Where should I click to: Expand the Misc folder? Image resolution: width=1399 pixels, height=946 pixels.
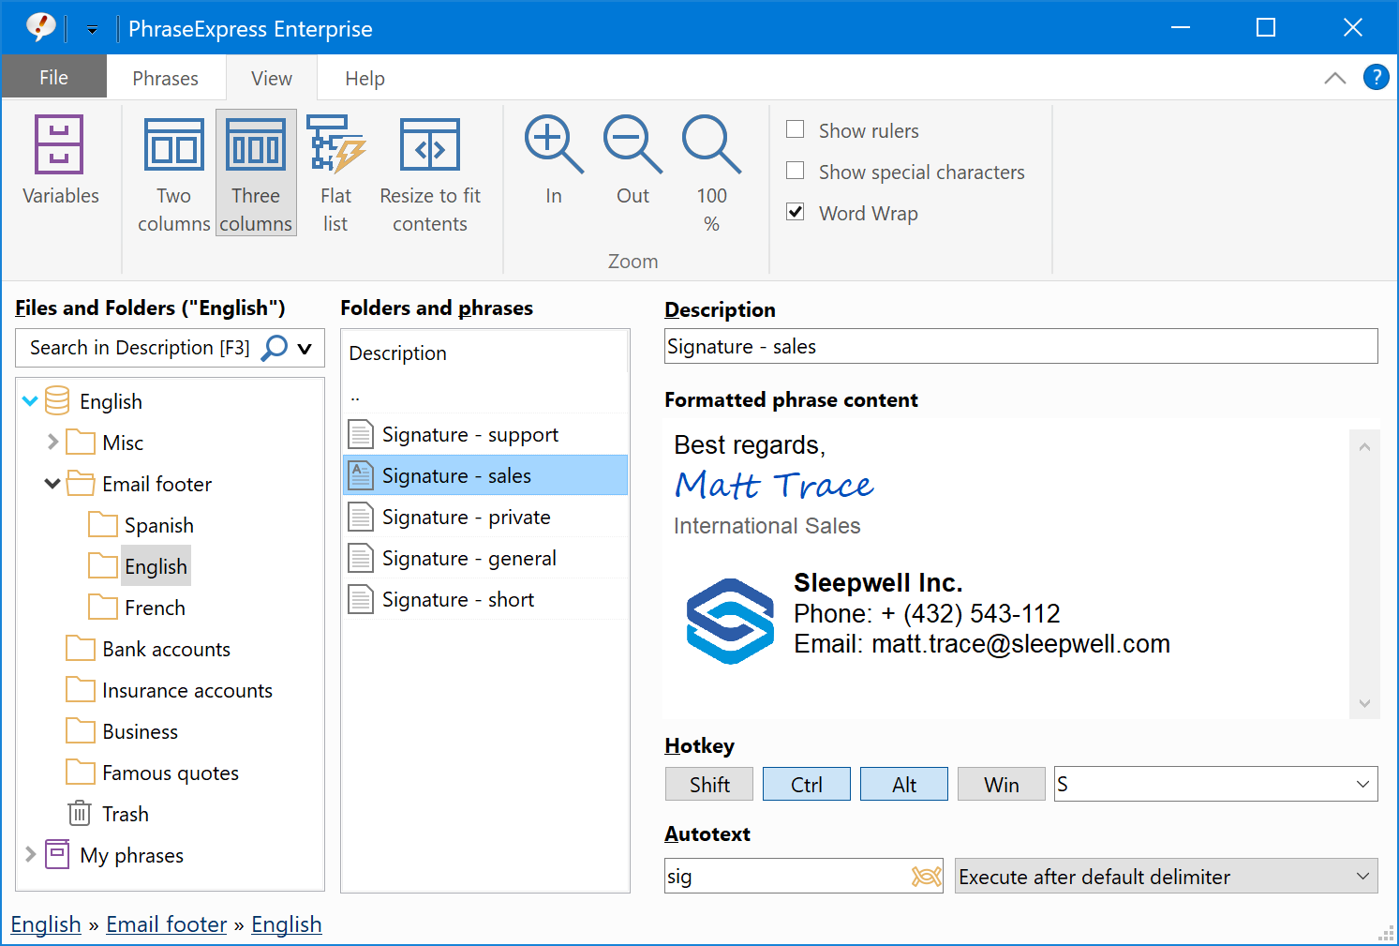[x=52, y=442]
